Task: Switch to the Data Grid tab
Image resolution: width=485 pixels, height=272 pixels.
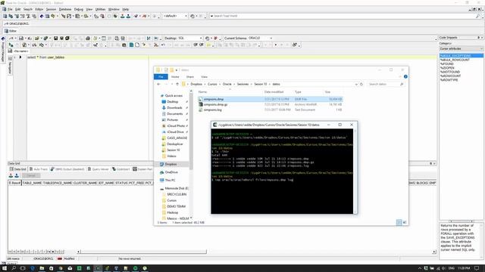Action: pyautogui.click(x=18, y=169)
